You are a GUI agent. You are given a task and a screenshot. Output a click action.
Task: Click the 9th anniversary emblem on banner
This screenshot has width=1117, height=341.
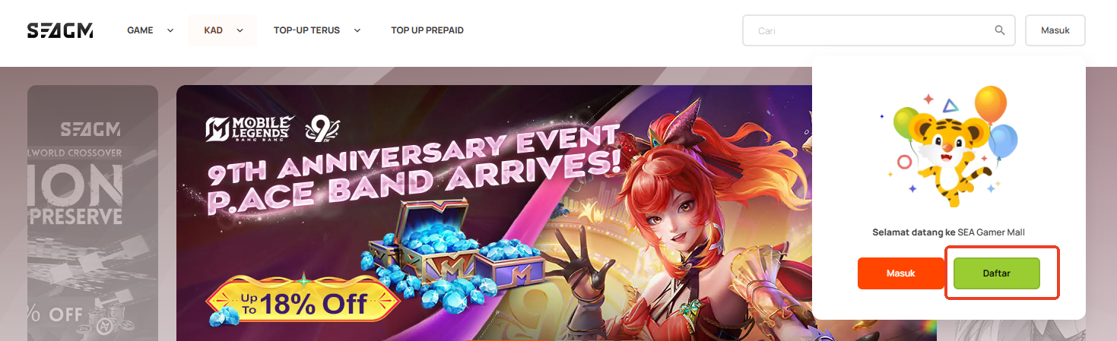(x=322, y=128)
